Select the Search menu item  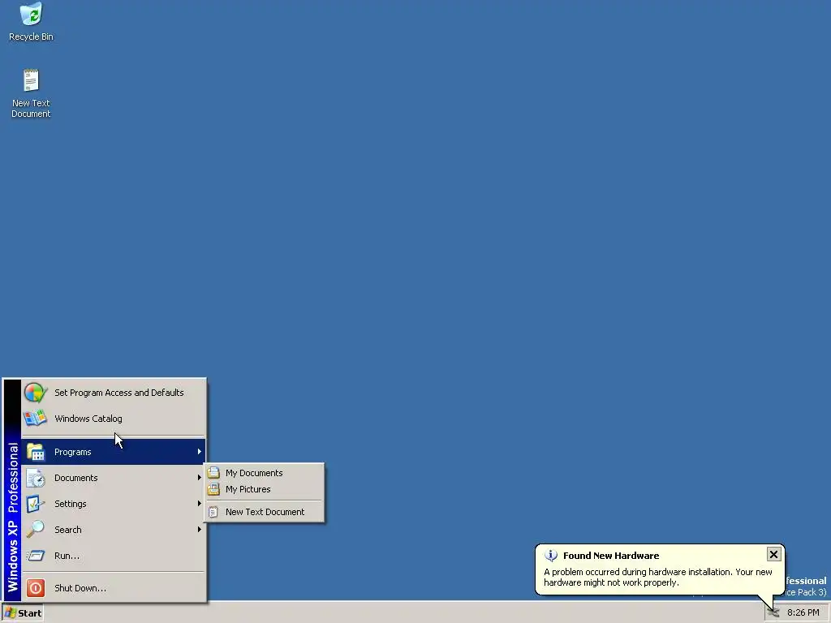pos(114,529)
